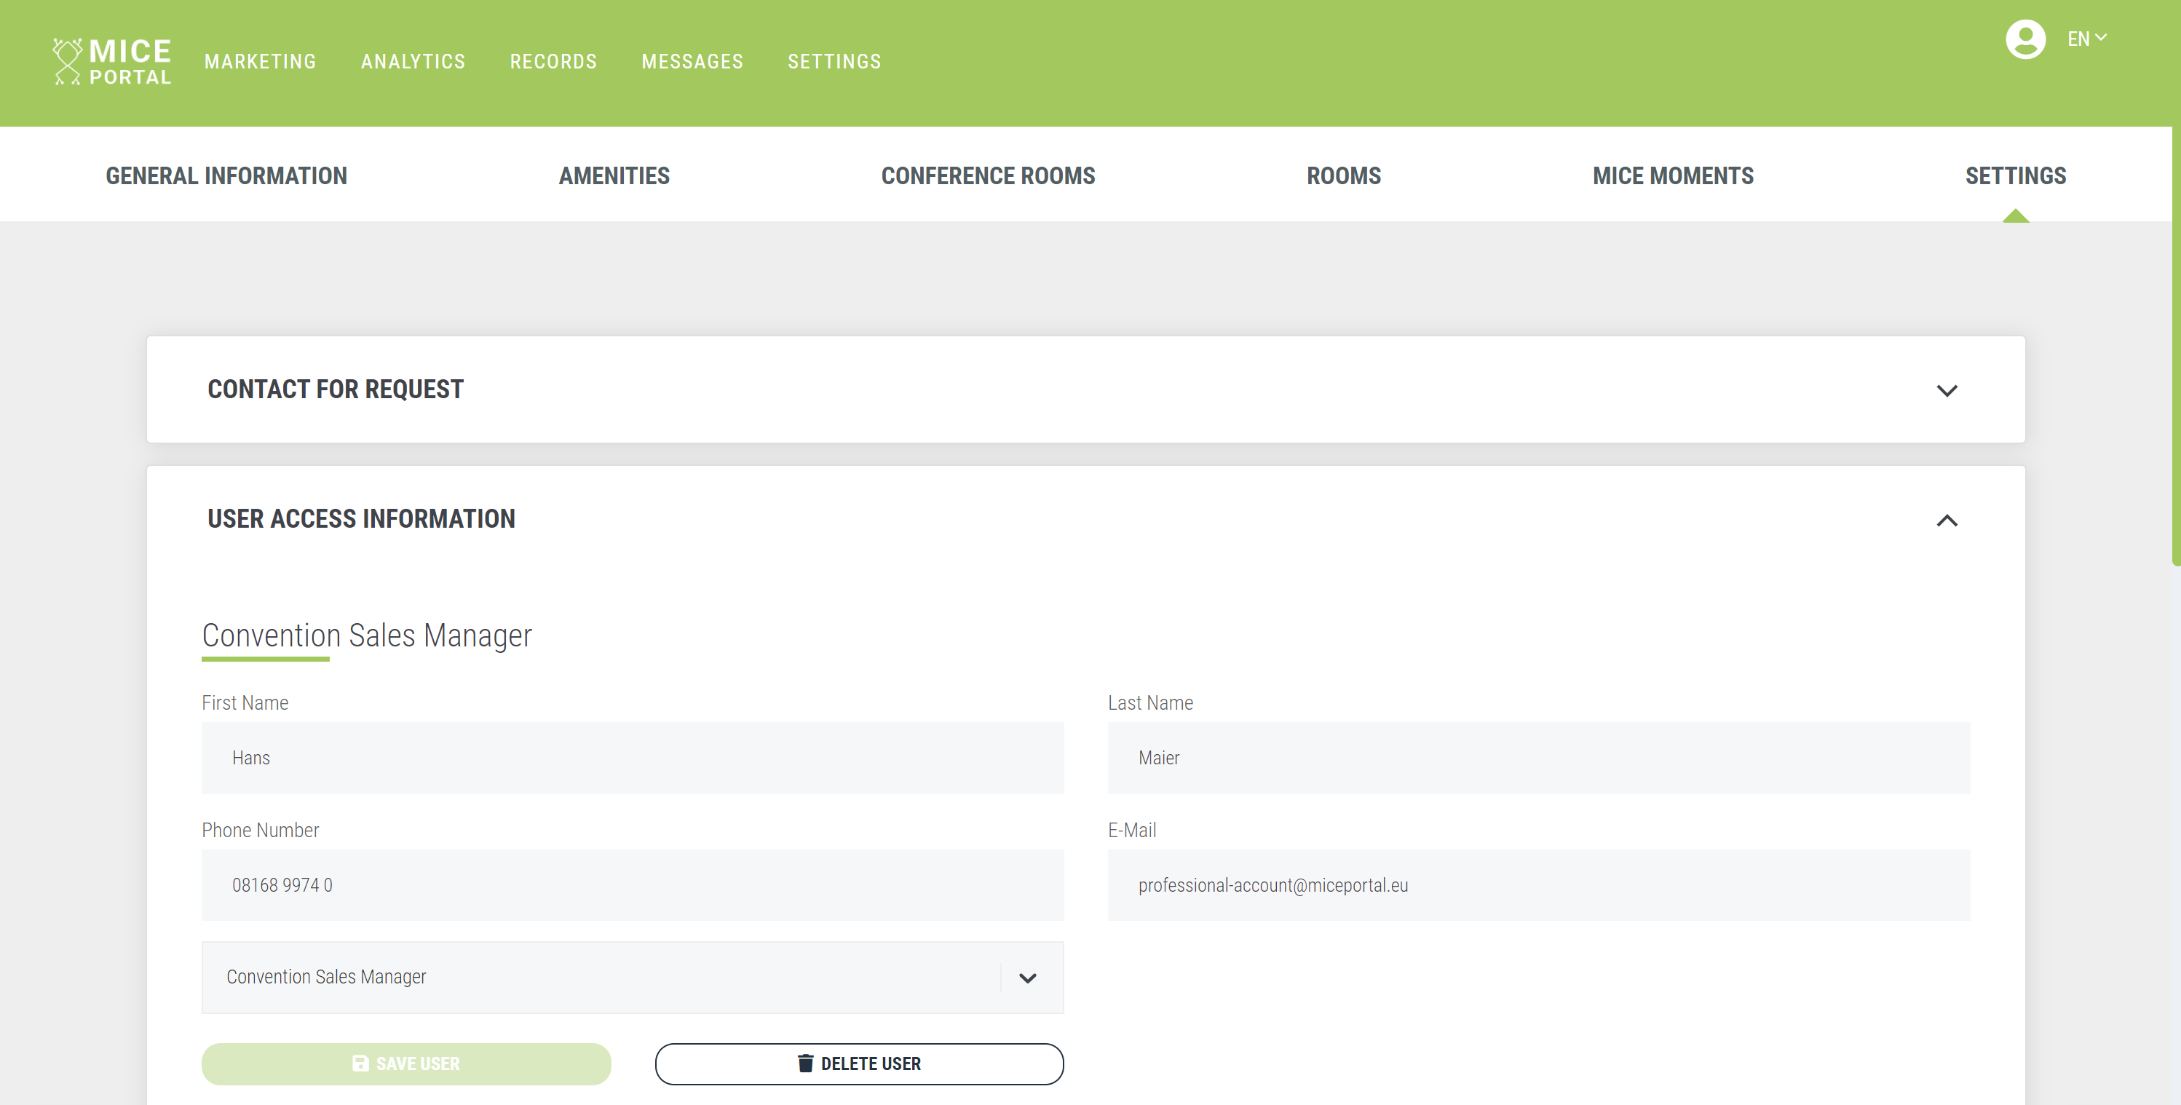The width and height of the screenshot is (2181, 1105).
Task: Edit the First Name field with Hans
Action: 633,758
